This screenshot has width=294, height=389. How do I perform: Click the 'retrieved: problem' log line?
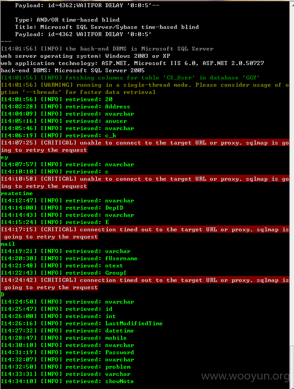click(66, 367)
